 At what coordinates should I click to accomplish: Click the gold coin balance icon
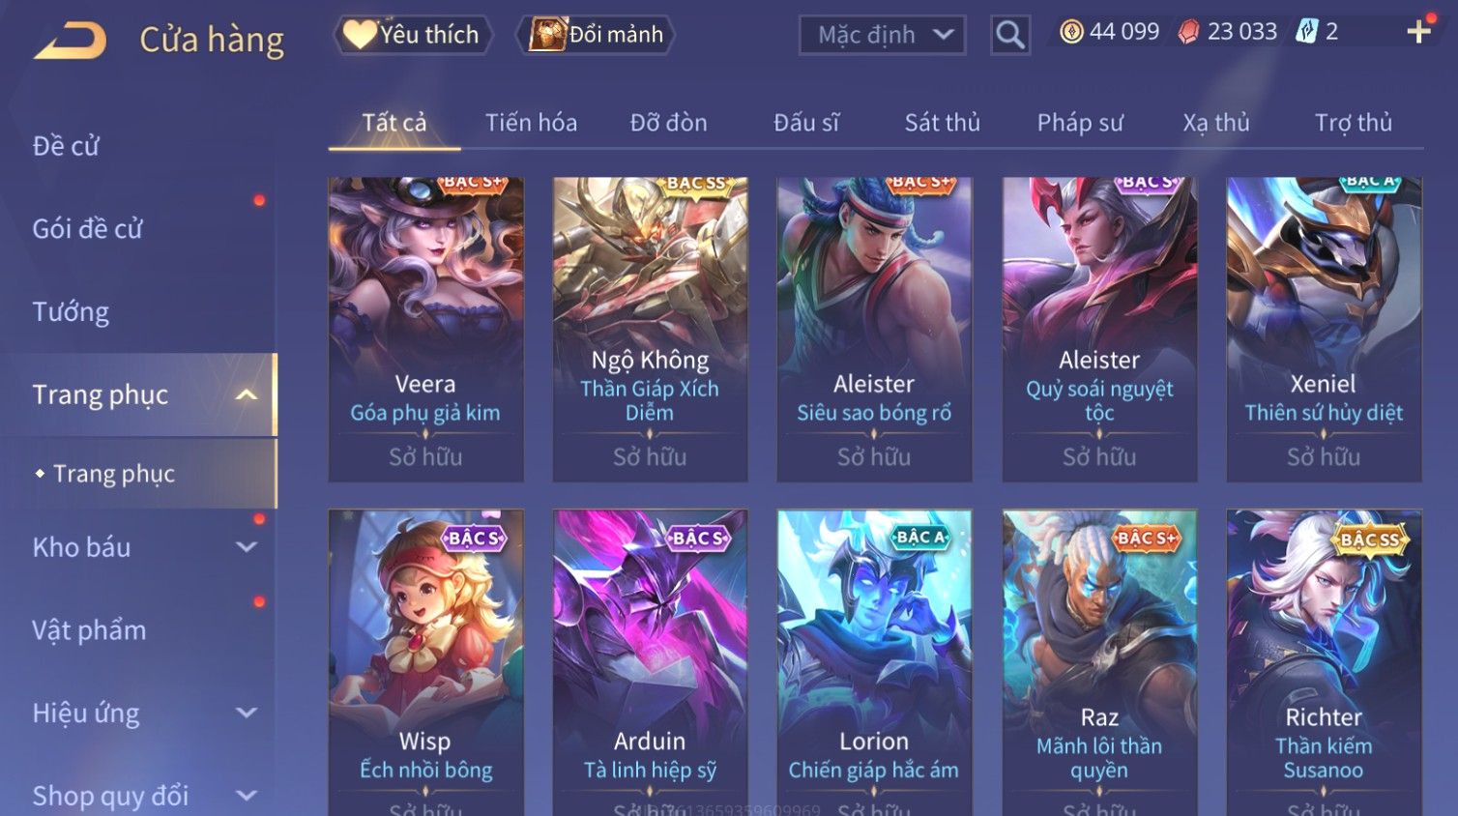pyautogui.click(x=1071, y=32)
